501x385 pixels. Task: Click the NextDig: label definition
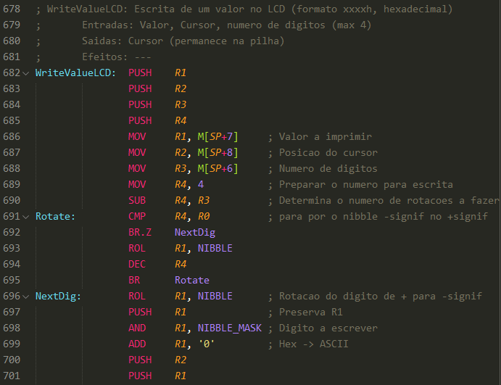pyautogui.click(x=58, y=297)
